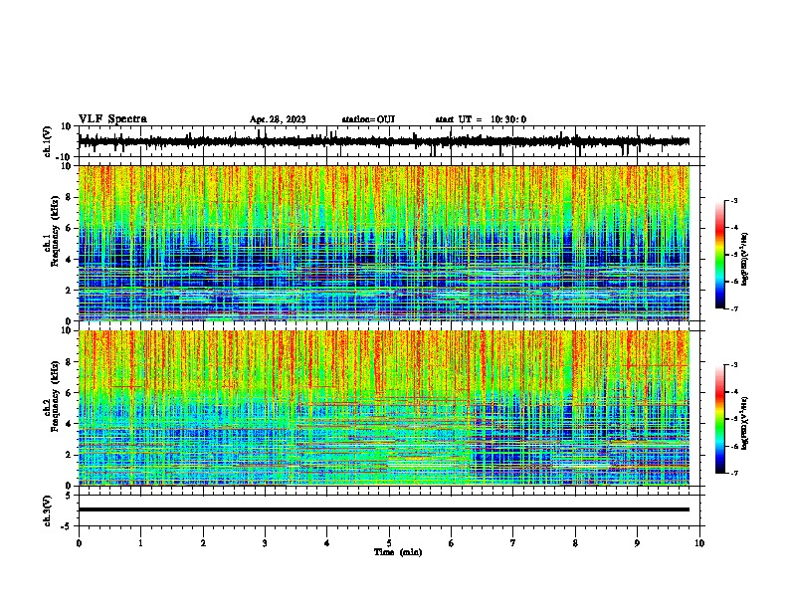Click the thick black ch.3 voltage line
This screenshot has height=609, width=788.
(383, 509)
